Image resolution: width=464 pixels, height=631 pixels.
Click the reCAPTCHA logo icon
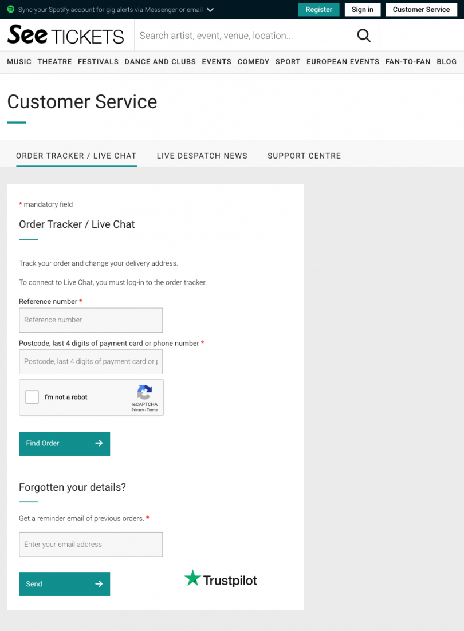tap(144, 392)
